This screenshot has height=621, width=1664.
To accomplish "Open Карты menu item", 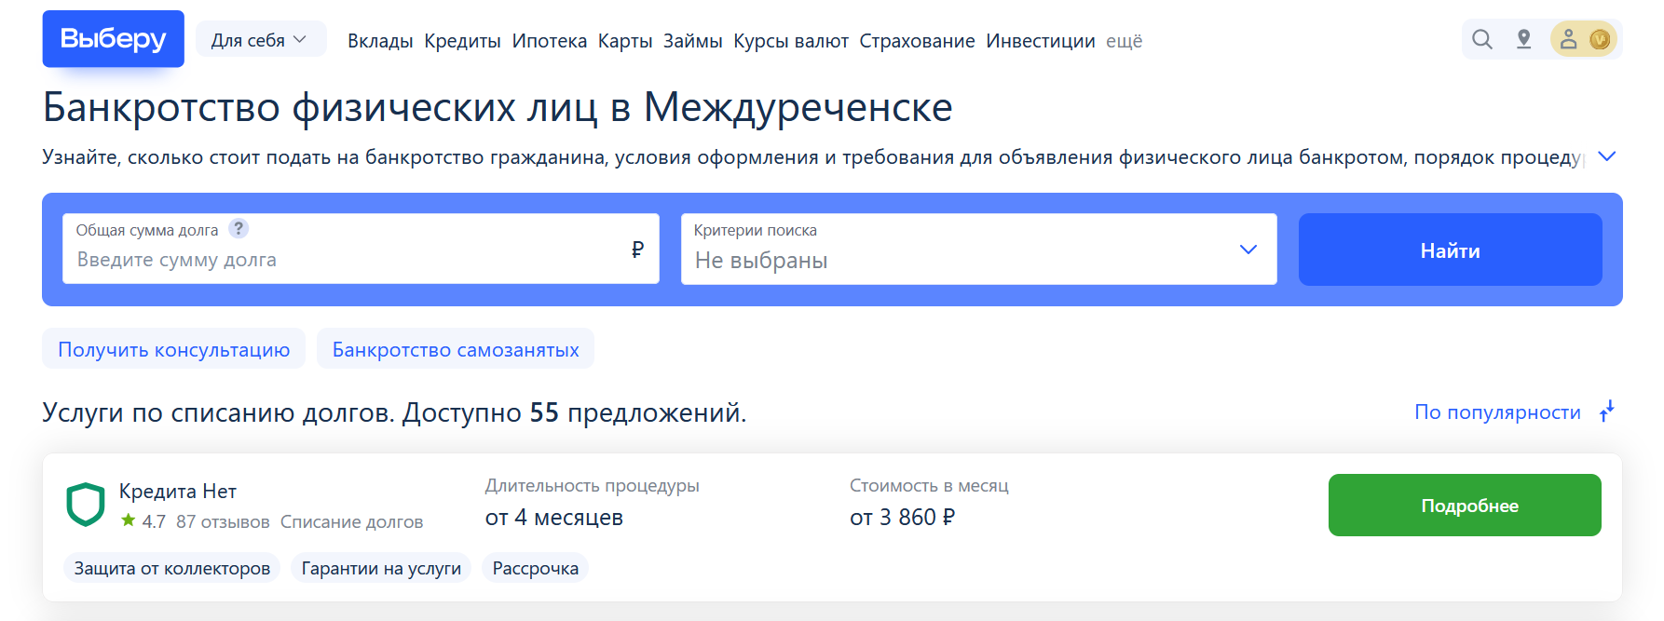I will point(625,41).
